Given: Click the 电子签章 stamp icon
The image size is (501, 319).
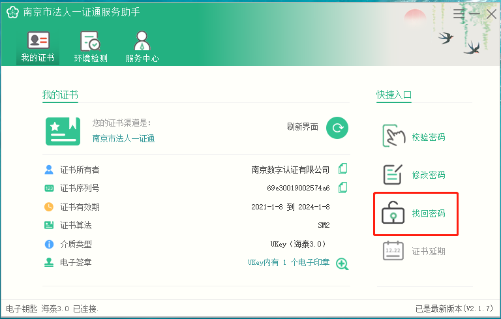Looking at the screenshot, I should (x=49, y=262).
